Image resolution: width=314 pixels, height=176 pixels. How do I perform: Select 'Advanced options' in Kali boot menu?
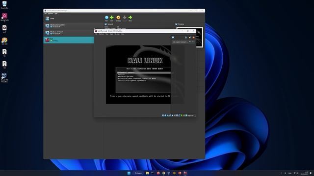tap(126, 77)
